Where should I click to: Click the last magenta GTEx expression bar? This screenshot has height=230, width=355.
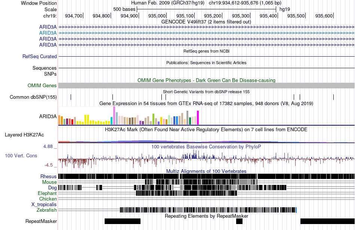[198, 117]
